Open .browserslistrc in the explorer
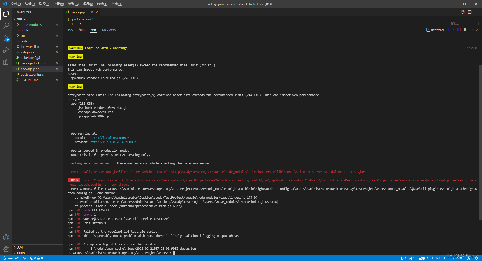The width and height of the screenshot is (482, 261). 37,47
